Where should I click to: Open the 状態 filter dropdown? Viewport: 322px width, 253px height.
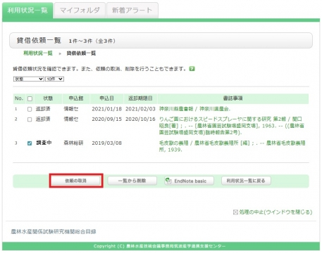coord(29,79)
